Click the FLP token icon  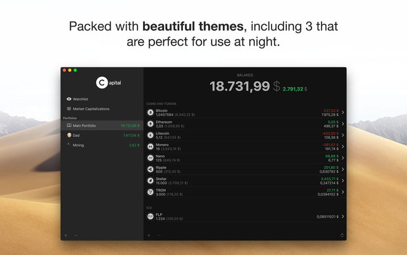pyautogui.click(x=150, y=216)
